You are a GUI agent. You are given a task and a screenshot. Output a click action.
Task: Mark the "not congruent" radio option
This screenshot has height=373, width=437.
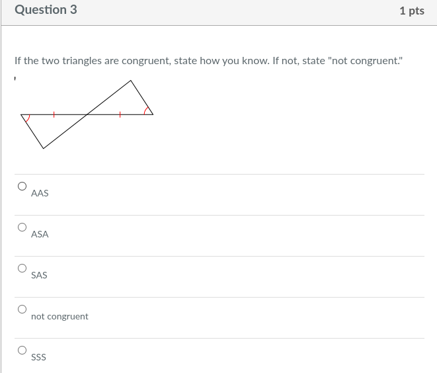[x=22, y=309]
